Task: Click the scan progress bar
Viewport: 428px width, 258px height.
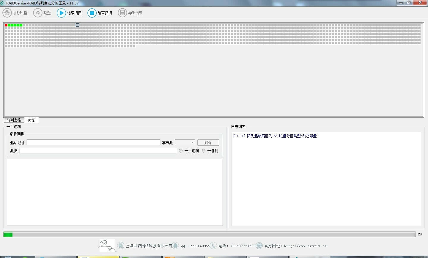Action: [x=209, y=234]
